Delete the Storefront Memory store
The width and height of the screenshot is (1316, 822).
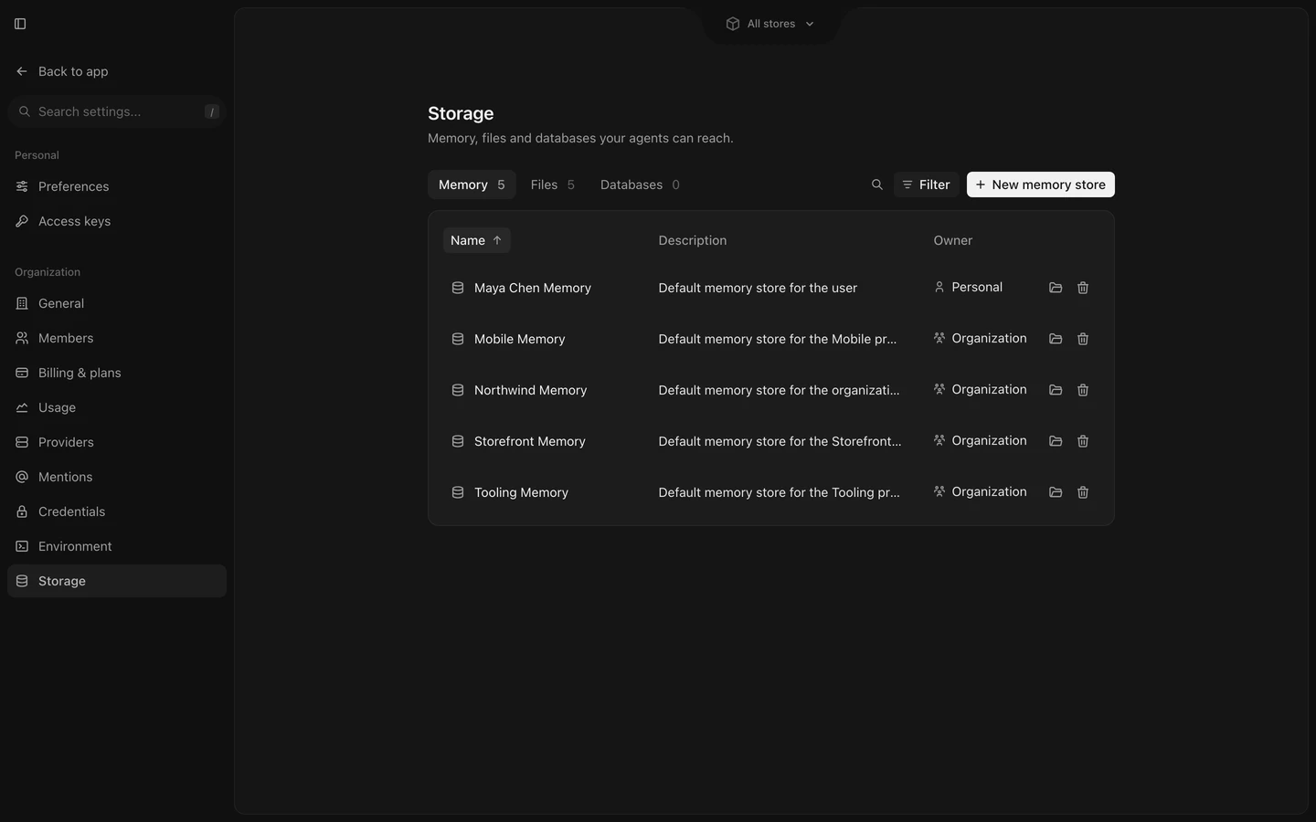point(1083,441)
